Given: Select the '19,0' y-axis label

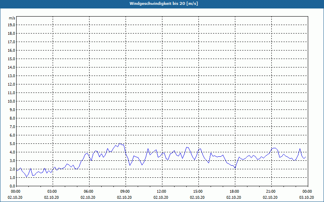Looking at the screenshot, I should [x=11, y=25].
